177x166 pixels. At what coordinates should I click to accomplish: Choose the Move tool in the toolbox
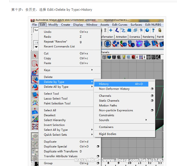(x=35, y=79)
